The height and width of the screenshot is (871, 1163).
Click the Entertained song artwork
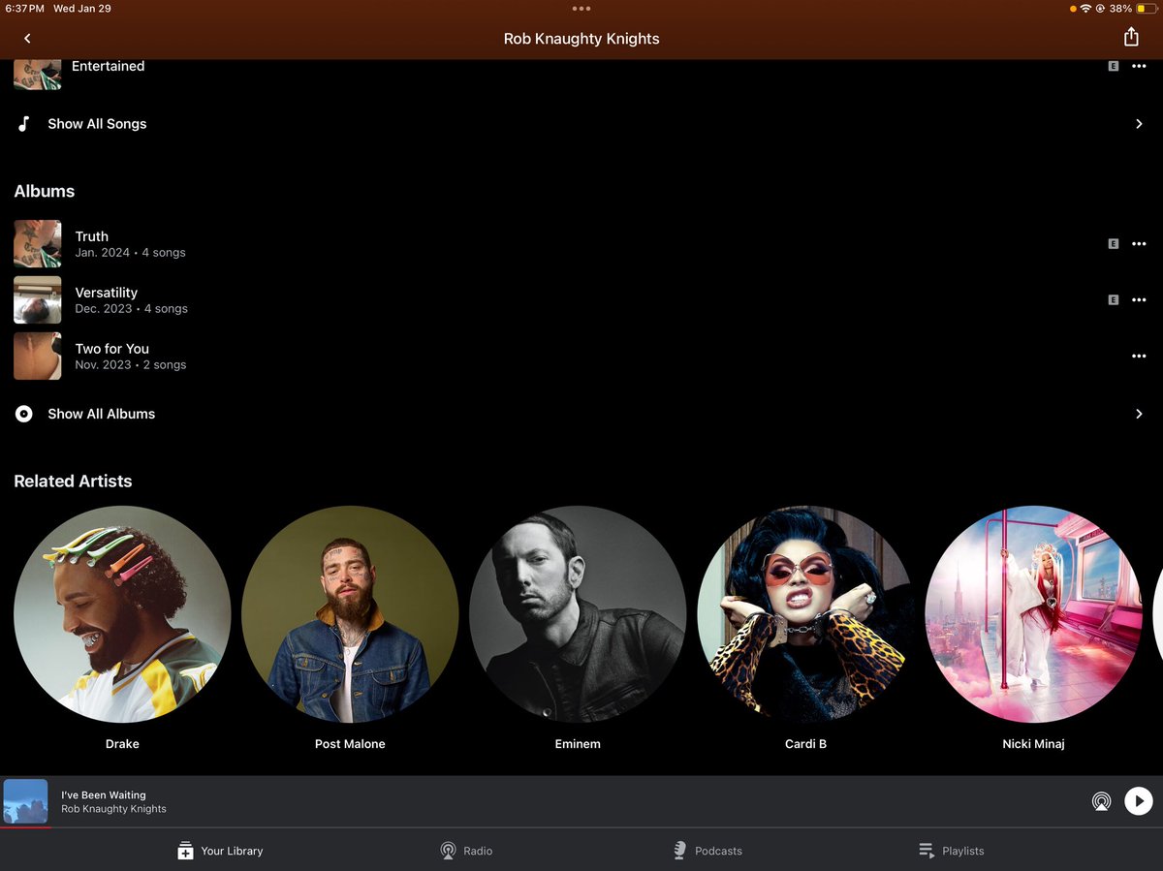[38, 75]
